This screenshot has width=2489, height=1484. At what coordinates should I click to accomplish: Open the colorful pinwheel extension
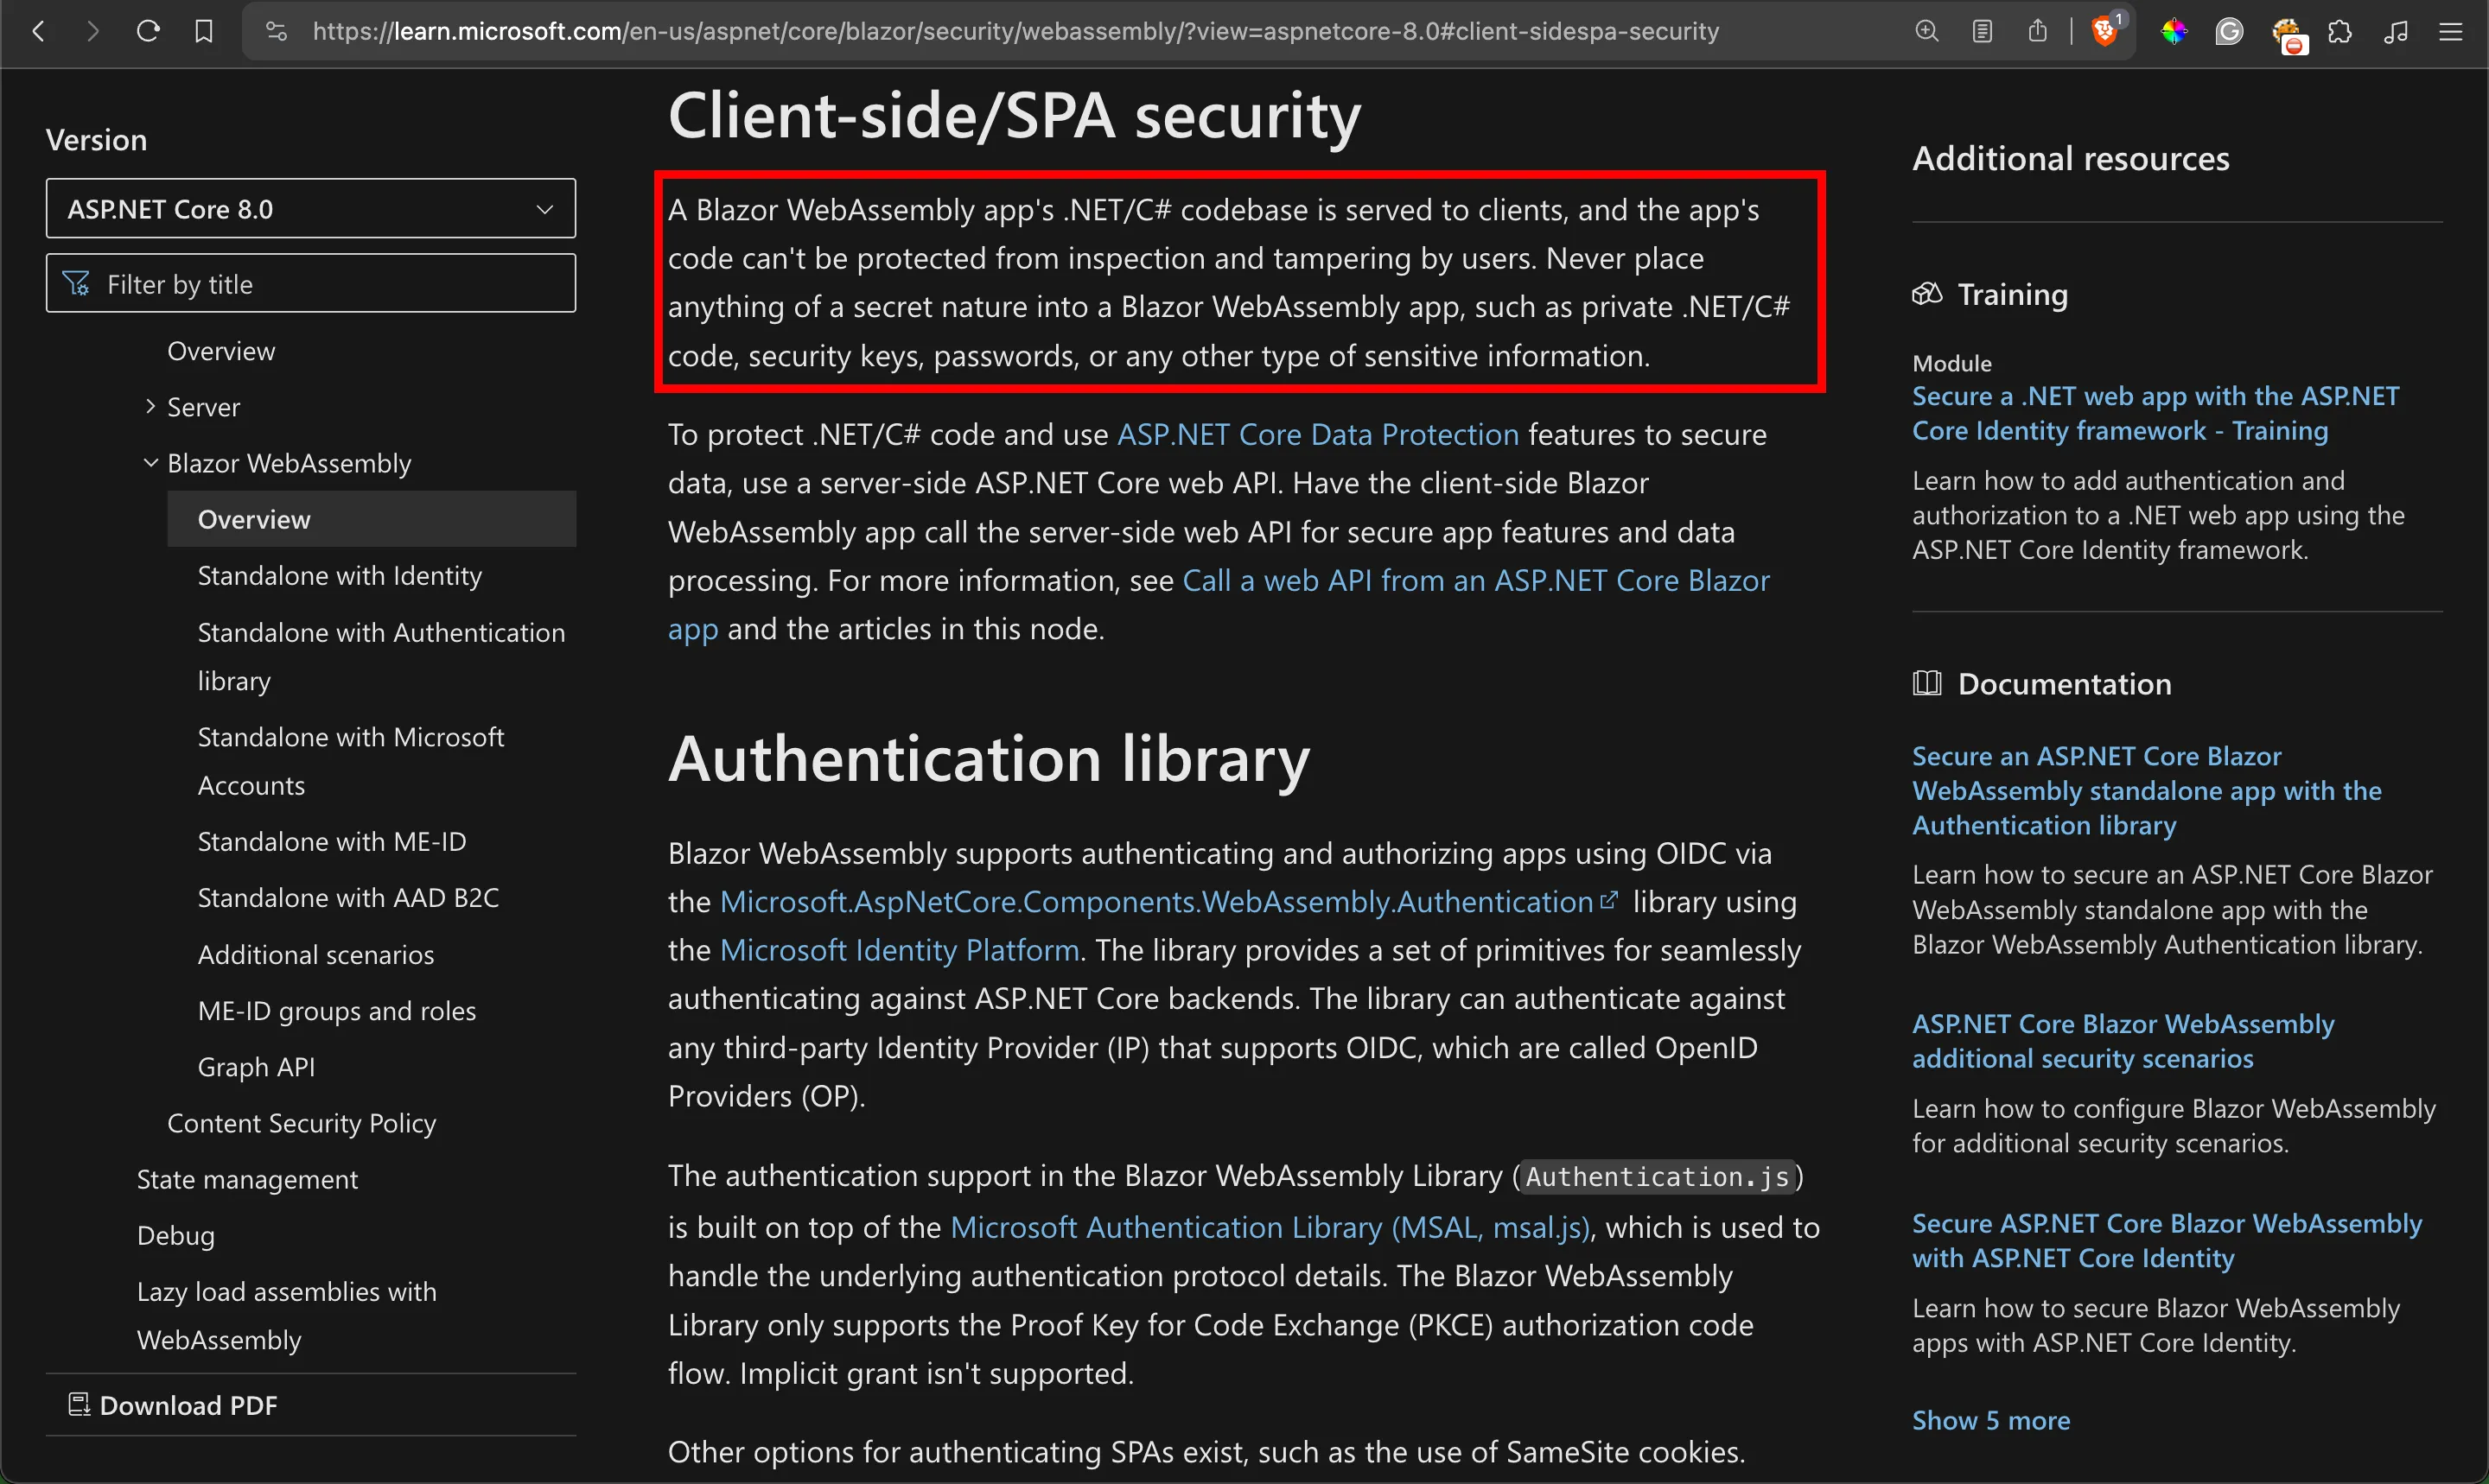click(2174, 32)
